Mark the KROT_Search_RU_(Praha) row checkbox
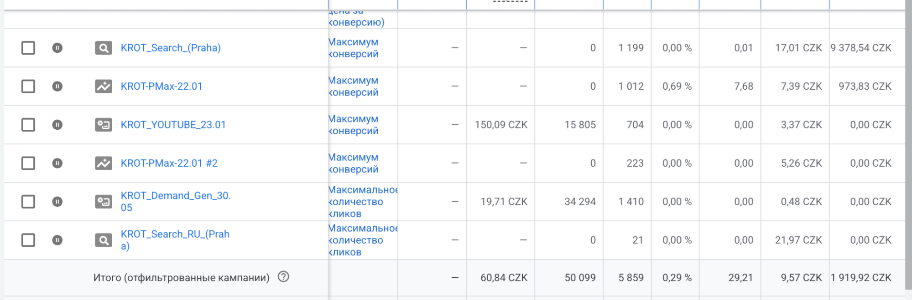 28,240
